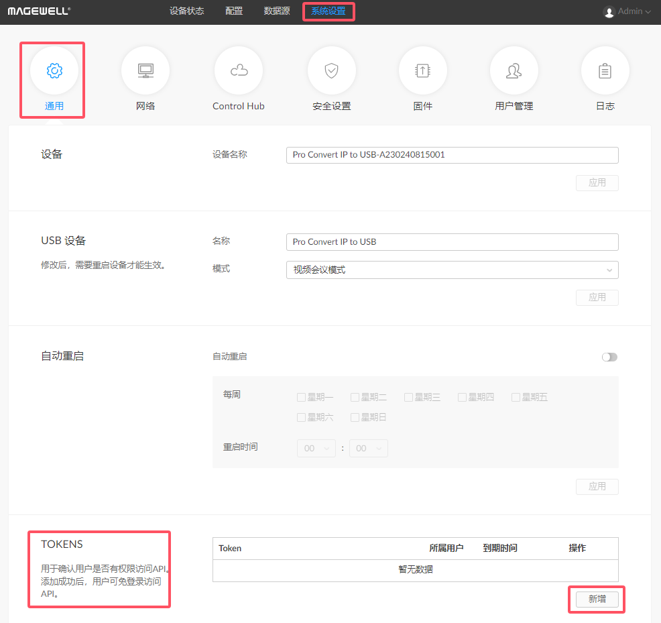Click 新增 to add a token
661x623 pixels.
[597, 599]
